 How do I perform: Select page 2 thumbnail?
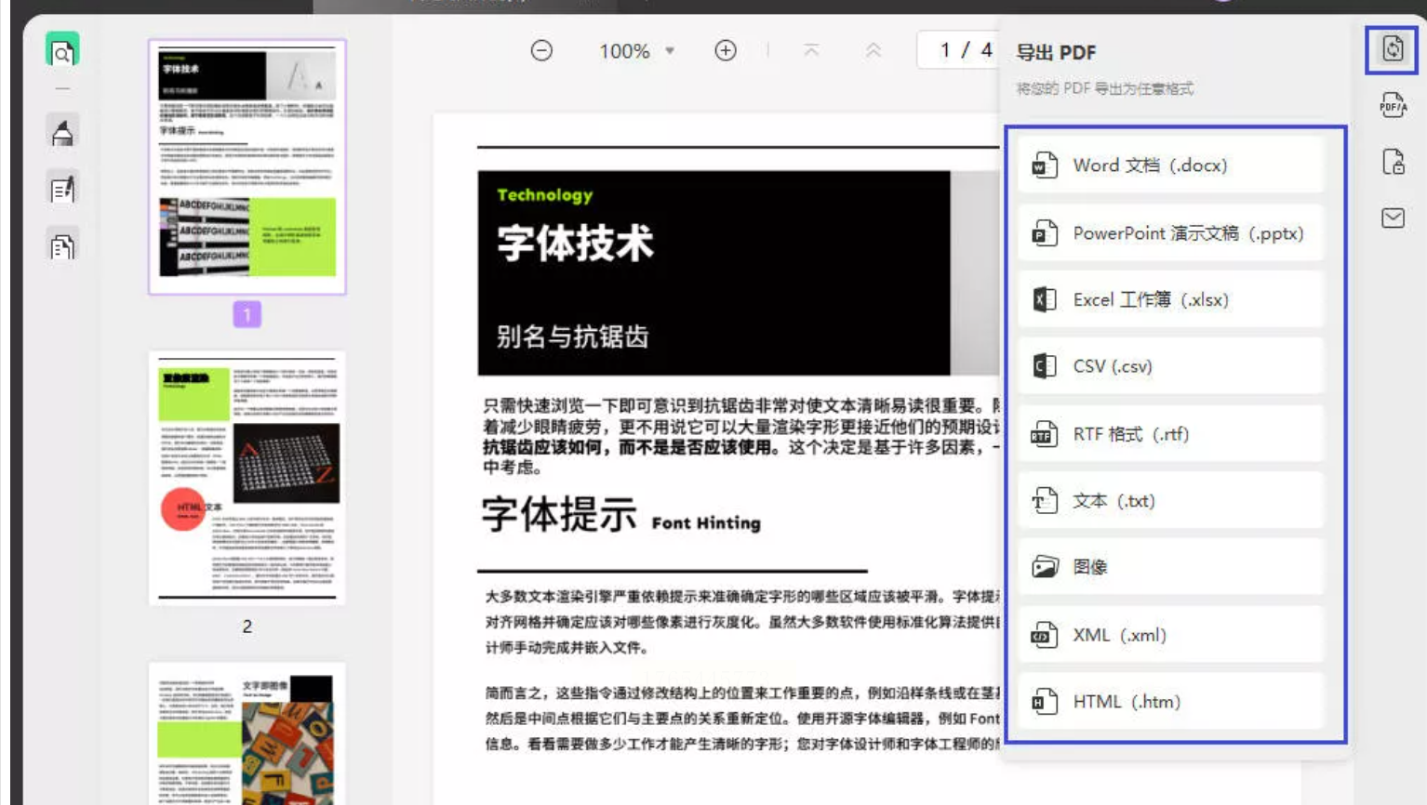247,478
